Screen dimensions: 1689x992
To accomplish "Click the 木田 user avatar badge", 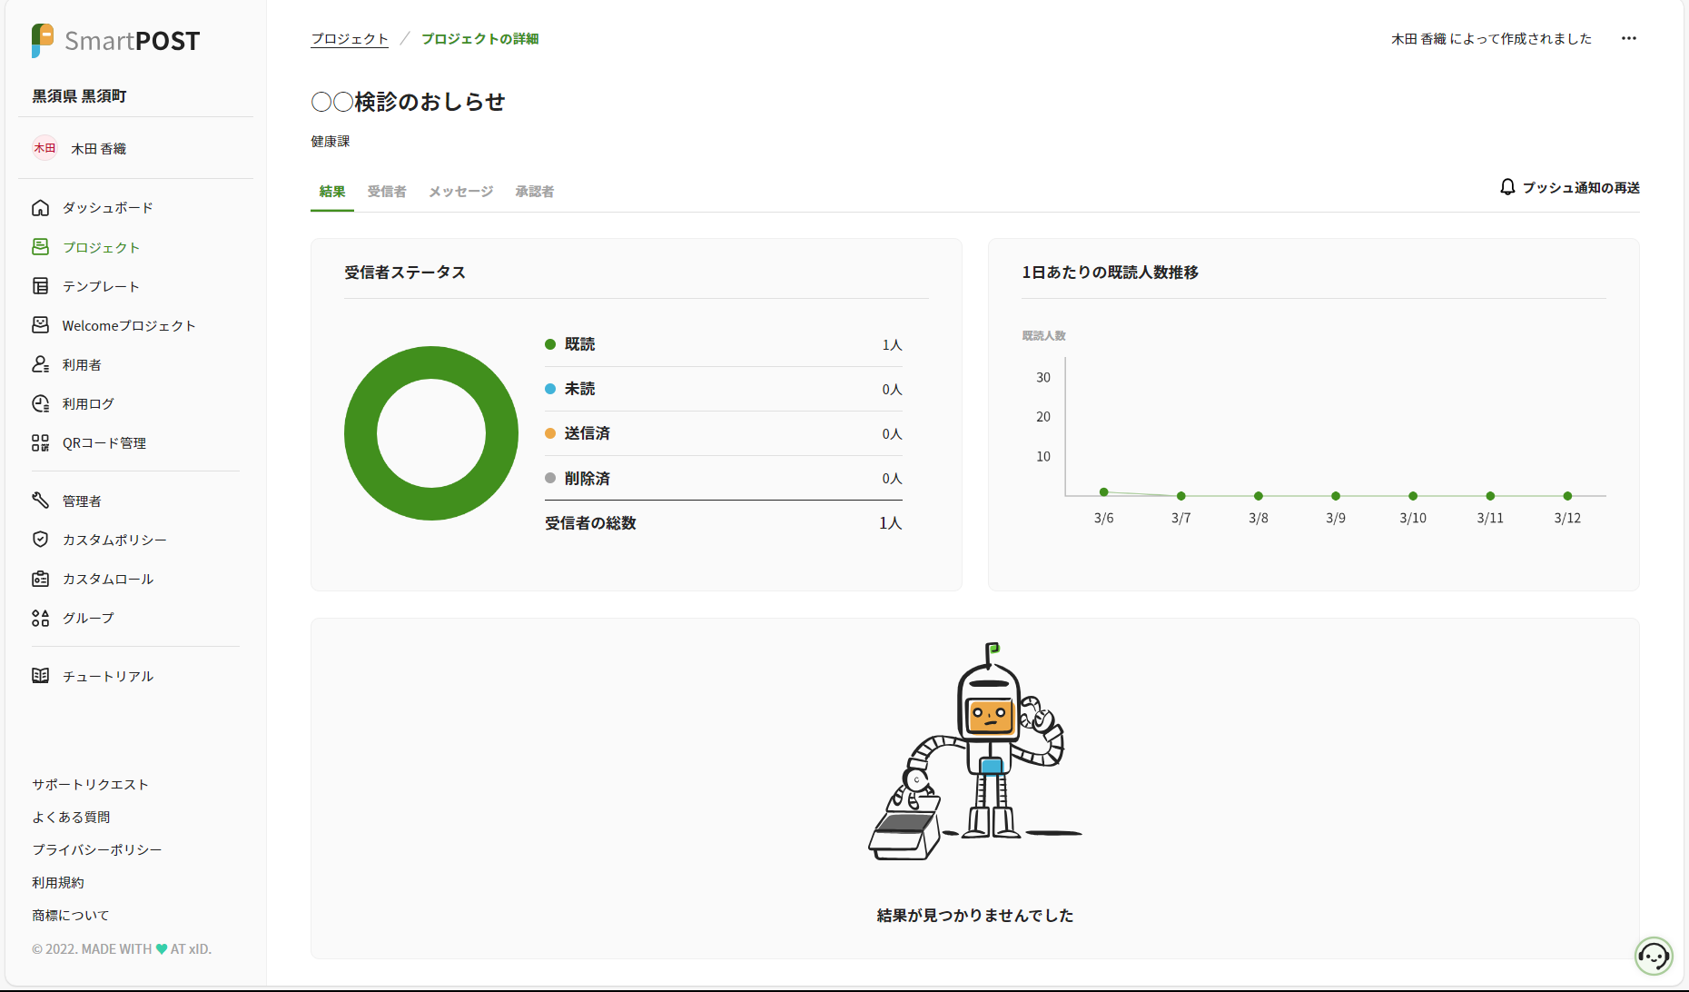I will [44, 148].
